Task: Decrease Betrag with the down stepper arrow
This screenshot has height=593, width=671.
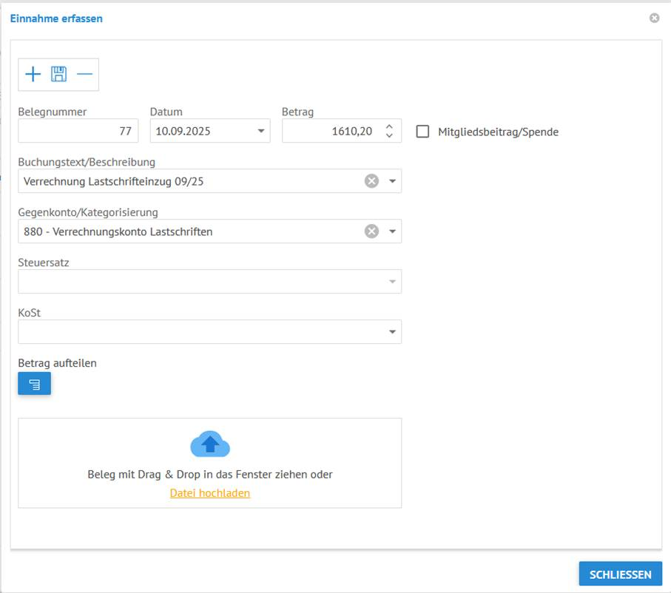Action: click(390, 136)
